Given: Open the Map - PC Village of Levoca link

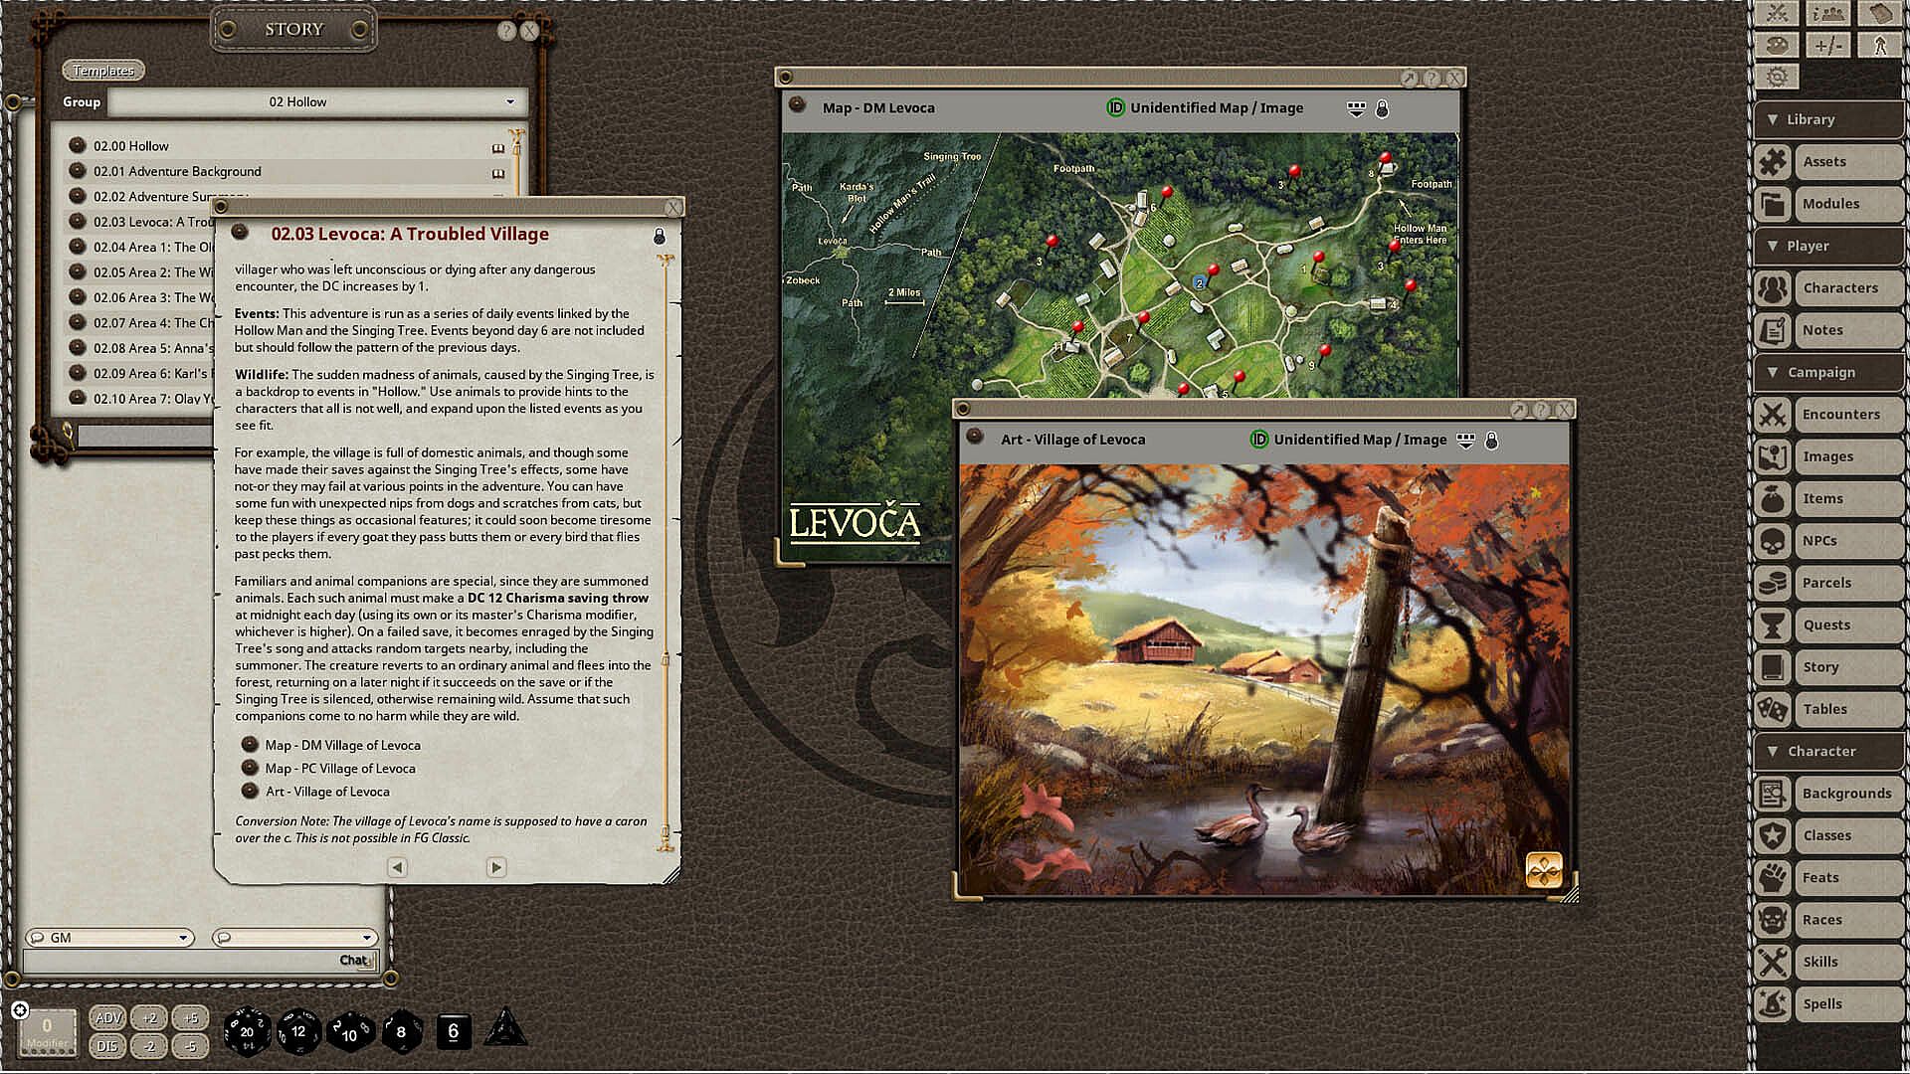Looking at the screenshot, I should tap(339, 769).
